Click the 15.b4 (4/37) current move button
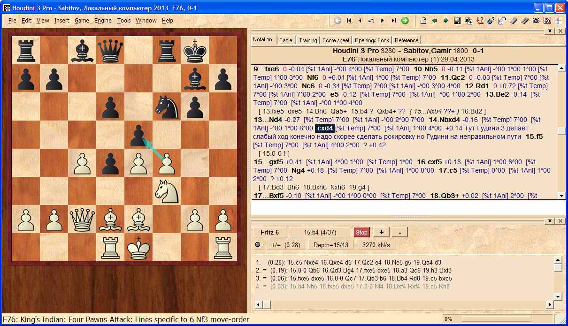 (x=320, y=232)
